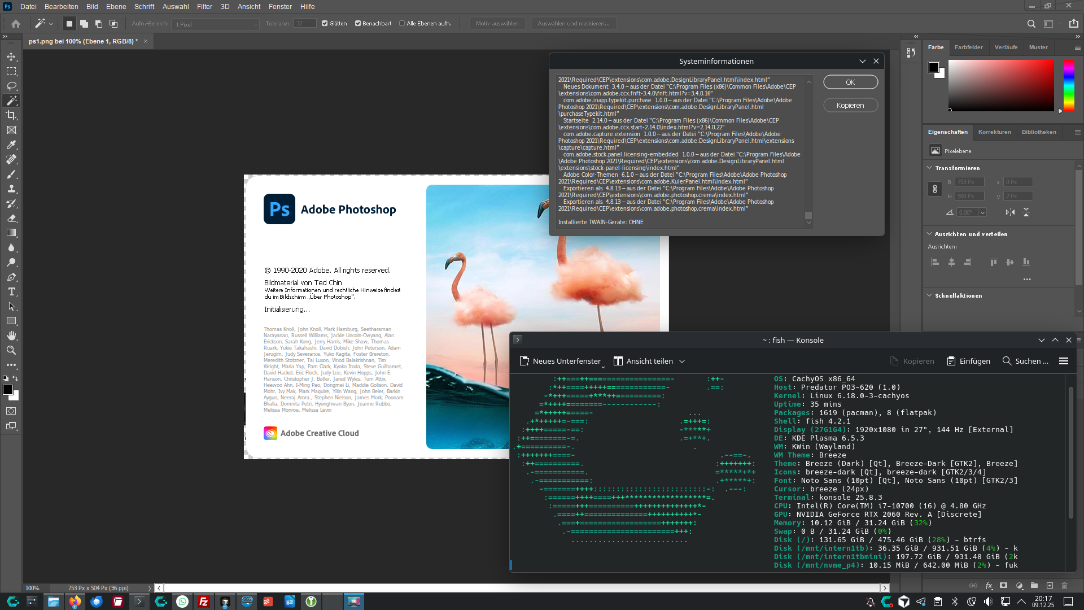Open layer styles via the fx icon

[x=989, y=586]
